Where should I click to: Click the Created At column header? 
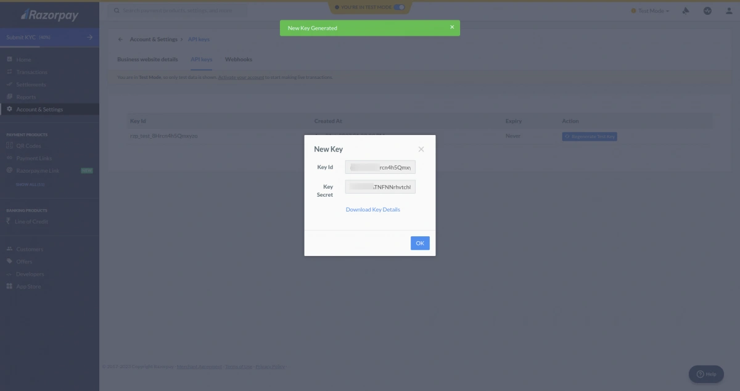pos(328,121)
